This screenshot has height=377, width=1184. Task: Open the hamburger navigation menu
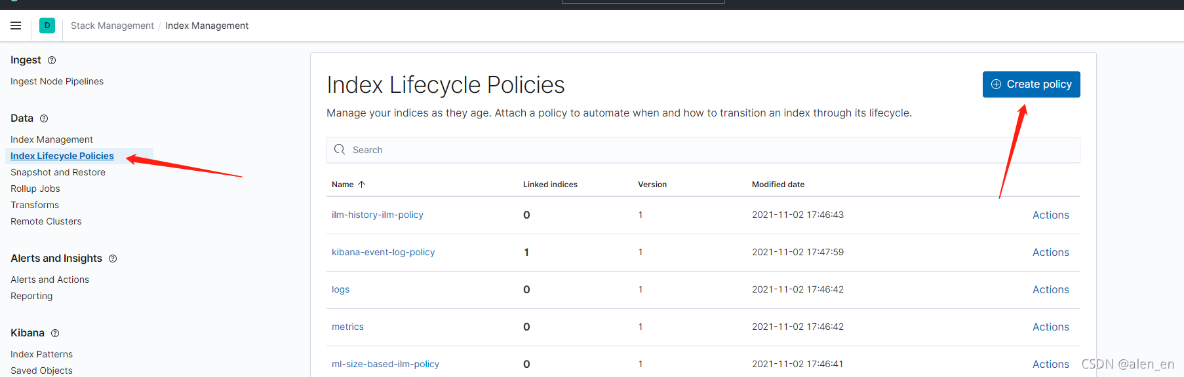(16, 26)
